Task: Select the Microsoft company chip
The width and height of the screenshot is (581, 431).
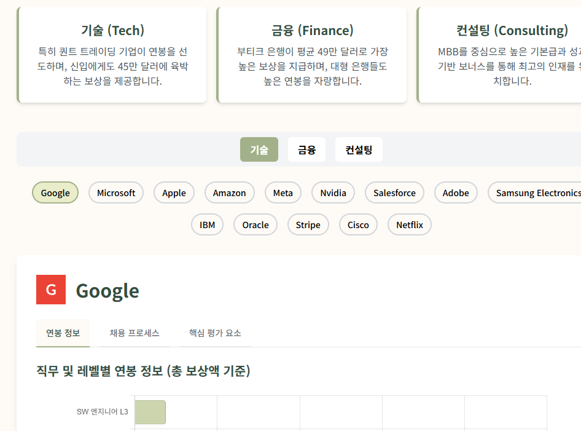Action: [116, 192]
